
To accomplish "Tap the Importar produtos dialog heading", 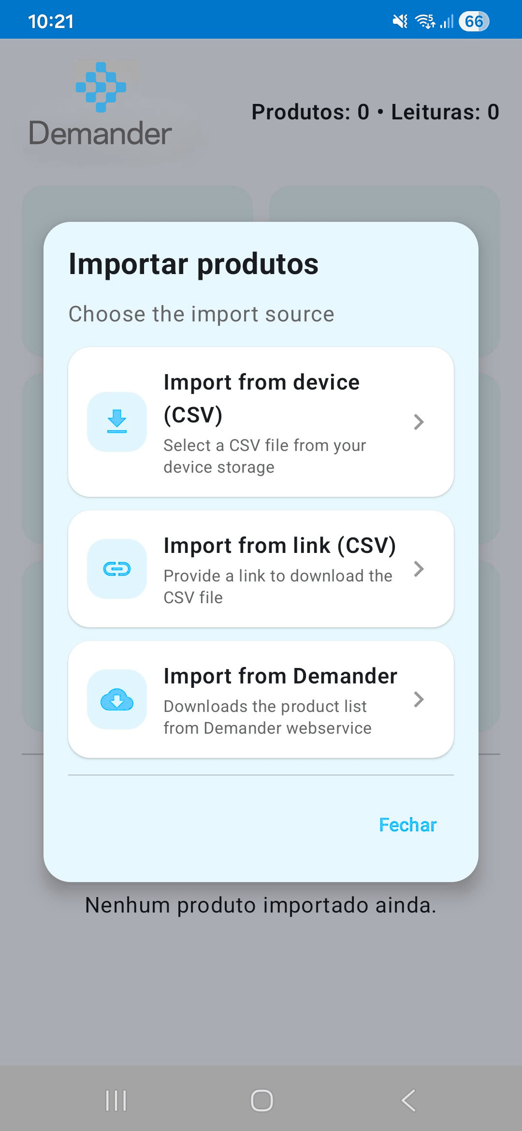I will click(x=193, y=264).
